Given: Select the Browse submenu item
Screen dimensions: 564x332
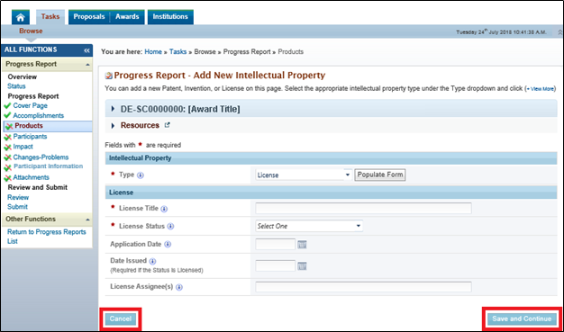Looking at the screenshot, I should click(31, 31).
